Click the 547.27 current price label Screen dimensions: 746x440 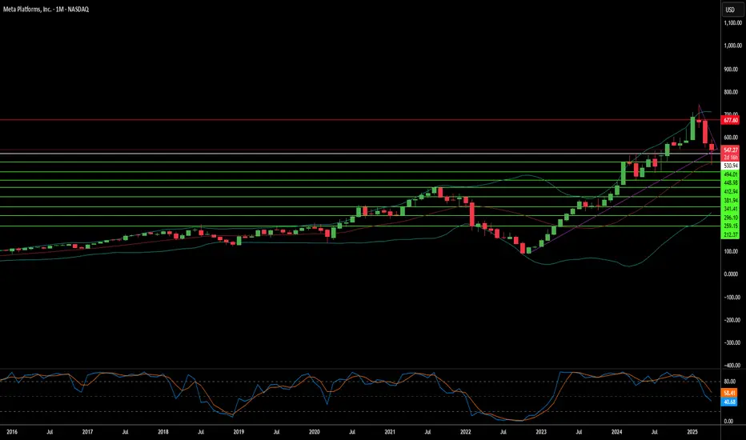click(730, 150)
